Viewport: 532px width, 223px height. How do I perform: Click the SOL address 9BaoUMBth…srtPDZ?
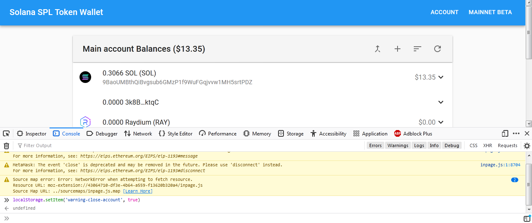point(177,82)
